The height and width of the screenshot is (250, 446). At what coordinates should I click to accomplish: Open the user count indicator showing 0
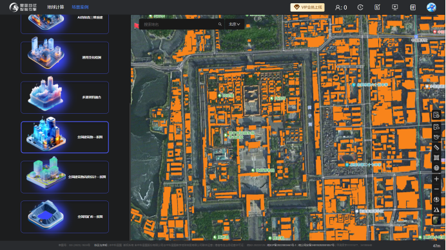pyautogui.click(x=341, y=7)
